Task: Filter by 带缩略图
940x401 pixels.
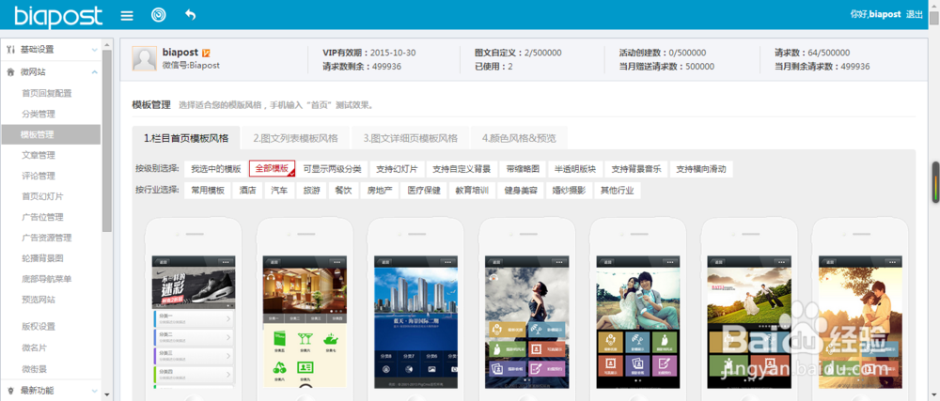Action: [523, 169]
